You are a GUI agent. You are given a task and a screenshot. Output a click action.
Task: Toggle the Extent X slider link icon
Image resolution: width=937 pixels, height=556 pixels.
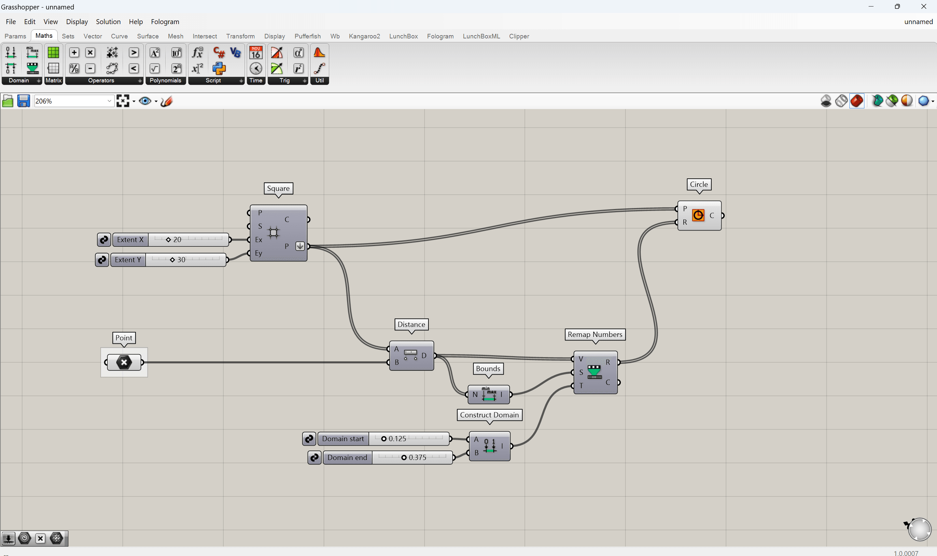[104, 240]
